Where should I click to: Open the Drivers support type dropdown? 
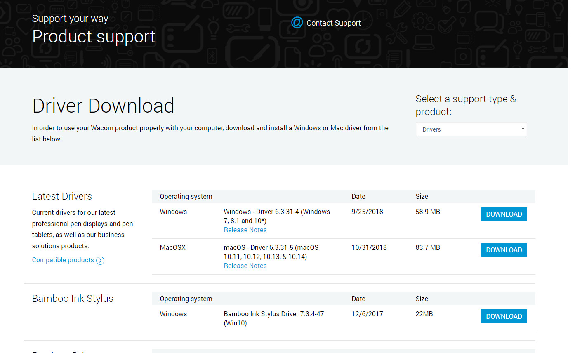tap(471, 129)
